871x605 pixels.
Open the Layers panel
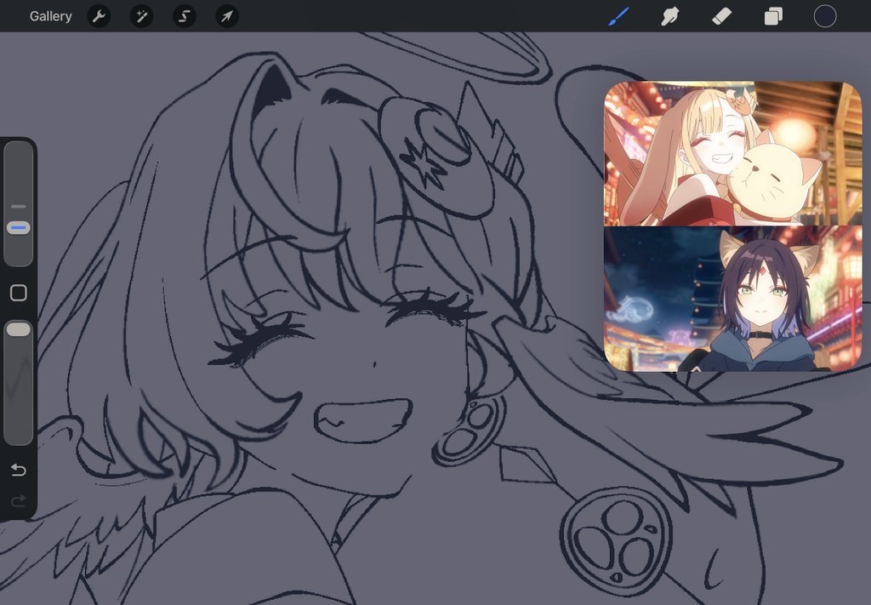click(772, 15)
